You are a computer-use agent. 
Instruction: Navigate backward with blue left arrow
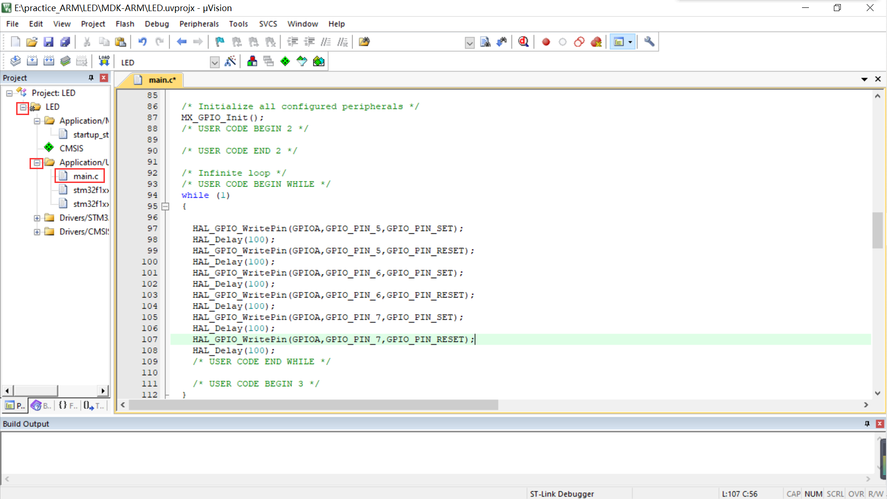182,42
